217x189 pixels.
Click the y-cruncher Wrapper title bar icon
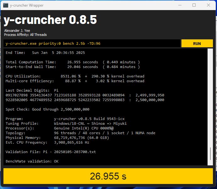[6, 5]
